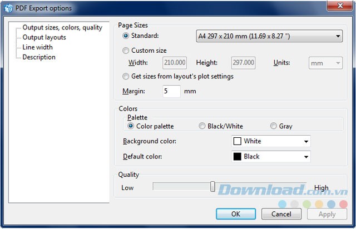Select the Color palette radio button
356x229 pixels.
(131, 126)
